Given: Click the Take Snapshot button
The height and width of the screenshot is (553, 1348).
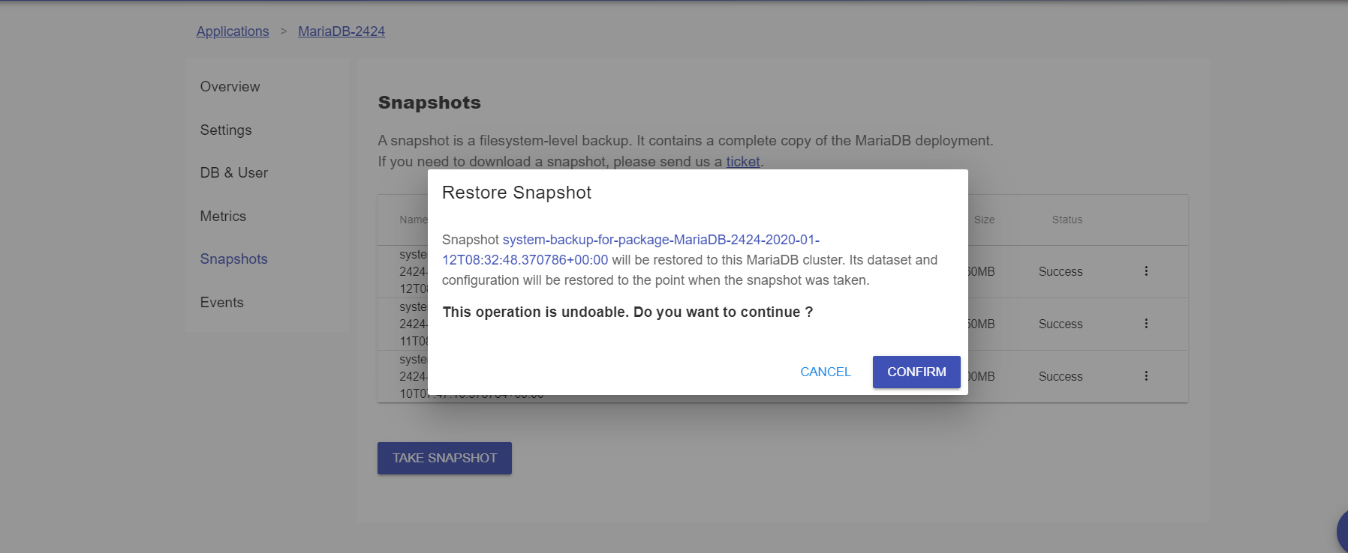Looking at the screenshot, I should point(444,458).
